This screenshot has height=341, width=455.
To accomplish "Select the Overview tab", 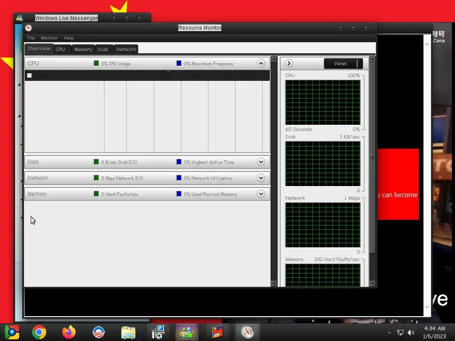I will coord(39,48).
